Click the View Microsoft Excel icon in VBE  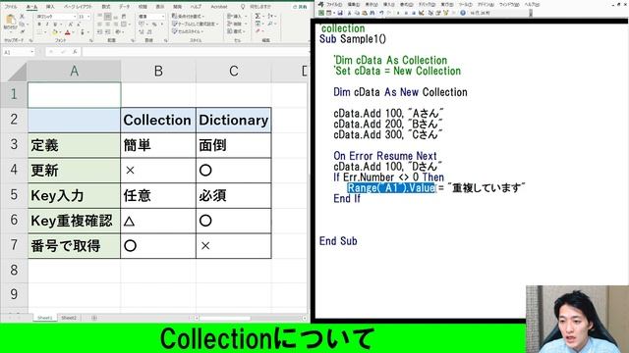pos(321,13)
